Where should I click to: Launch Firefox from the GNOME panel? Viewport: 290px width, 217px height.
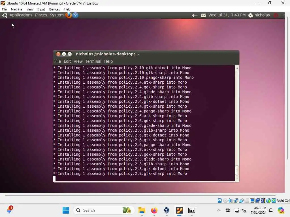pos(69,15)
